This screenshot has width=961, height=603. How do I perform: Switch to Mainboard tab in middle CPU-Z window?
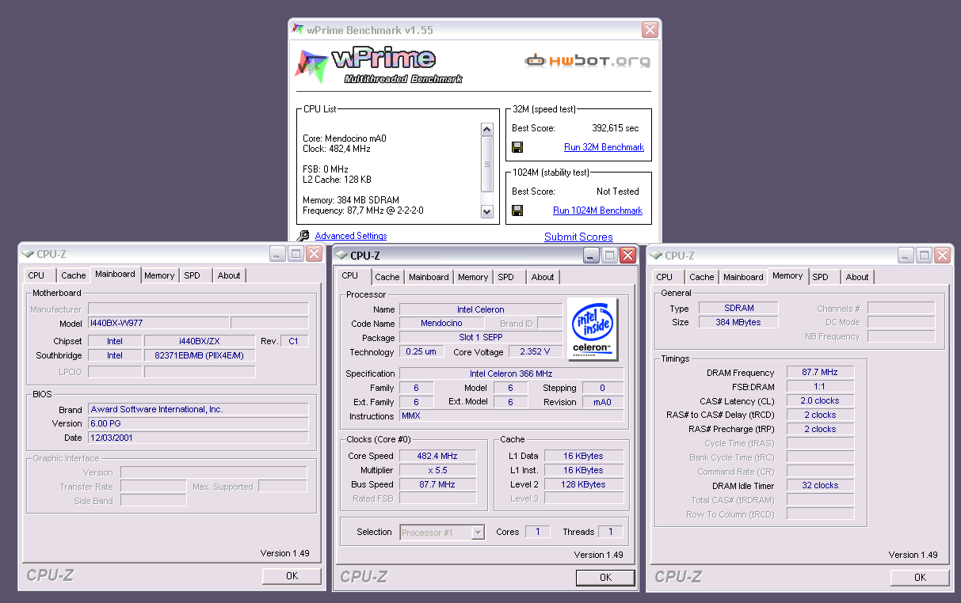click(429, 277)
